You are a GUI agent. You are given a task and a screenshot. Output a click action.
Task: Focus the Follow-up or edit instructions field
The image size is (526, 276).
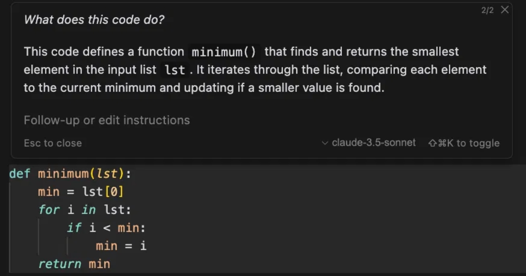(107, 120)
